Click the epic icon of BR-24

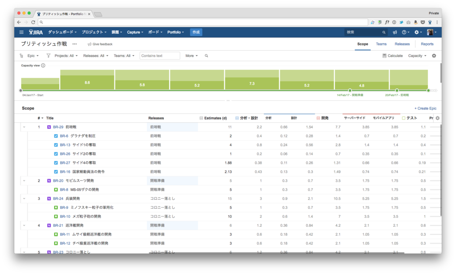click(x=49, y=199)
